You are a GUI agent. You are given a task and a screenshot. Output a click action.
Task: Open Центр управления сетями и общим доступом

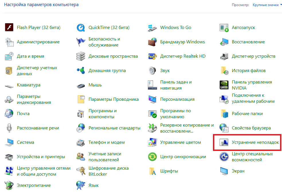[43, 171]
